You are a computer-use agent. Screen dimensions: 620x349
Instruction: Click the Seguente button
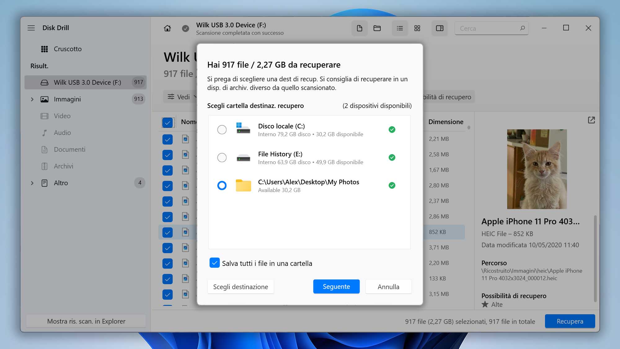pyautogui.click(x=336, y=286)
